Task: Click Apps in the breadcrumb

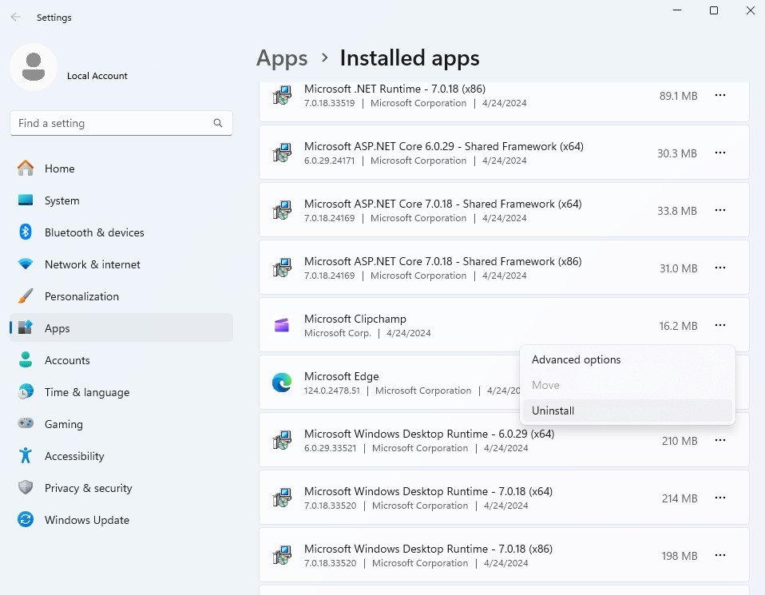Action: point(282,58)
